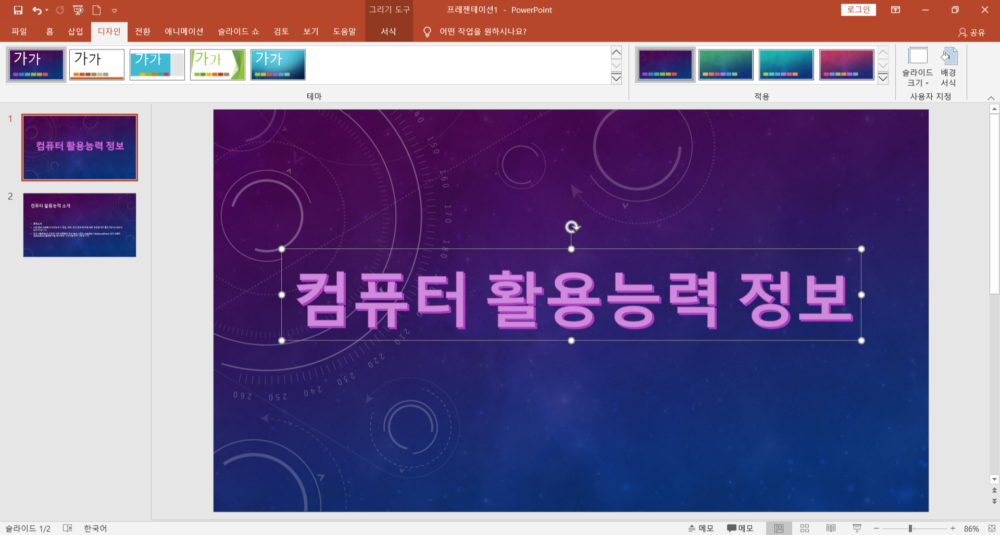
Task: Select the purple-blue variant swatch
Action: [x=665, y=65]
